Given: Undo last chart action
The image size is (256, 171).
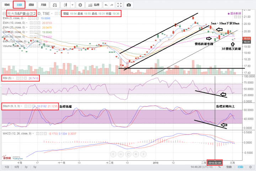Looking at the screenshot, I should click(106, 5).
